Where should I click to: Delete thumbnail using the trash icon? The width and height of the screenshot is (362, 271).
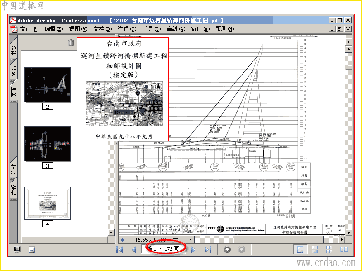(x=71, y=42)
